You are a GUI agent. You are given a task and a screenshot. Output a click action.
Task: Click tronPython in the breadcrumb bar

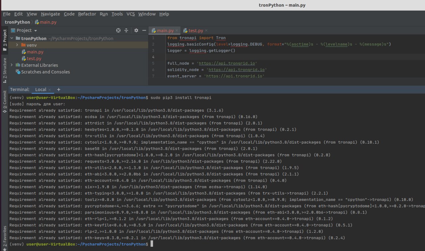click(x=17, y=22)
